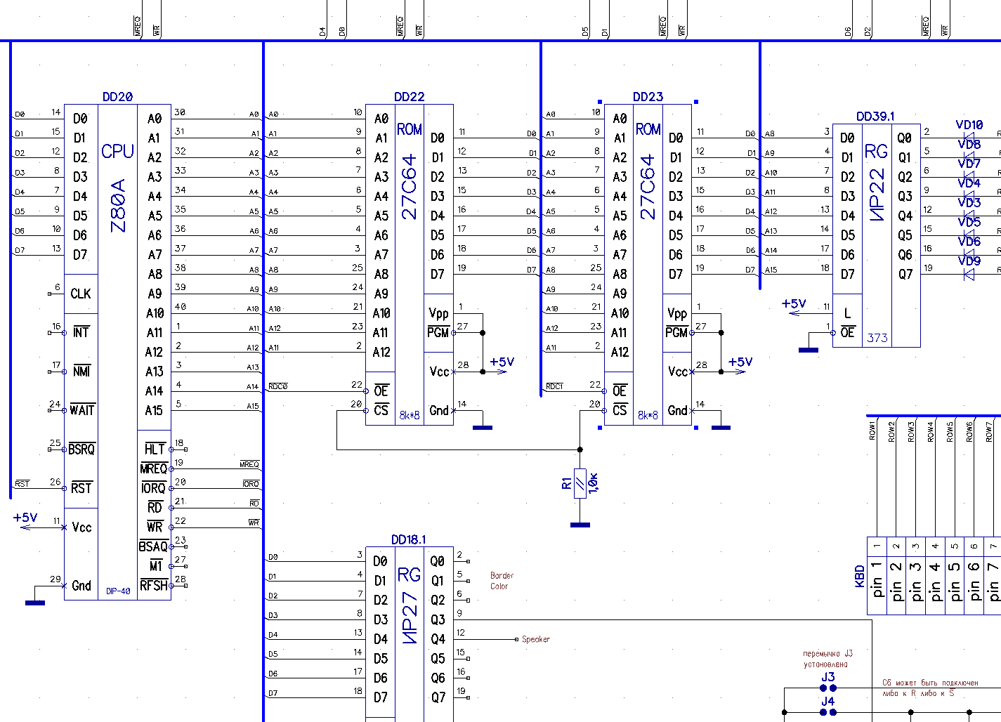Select the WAIT pin of the Z80A

click(x=82, y=410)
